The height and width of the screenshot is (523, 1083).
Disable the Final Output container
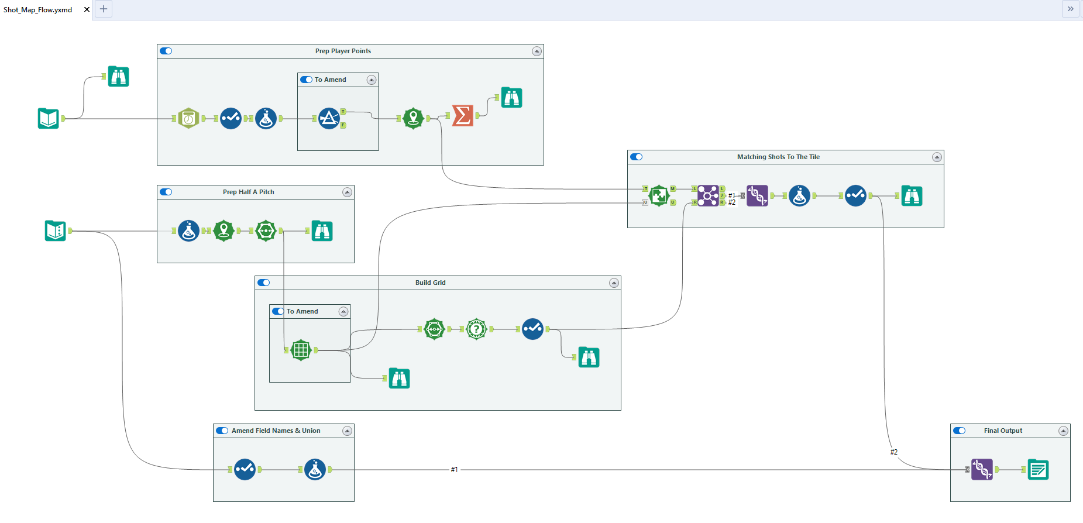[960, 431]
